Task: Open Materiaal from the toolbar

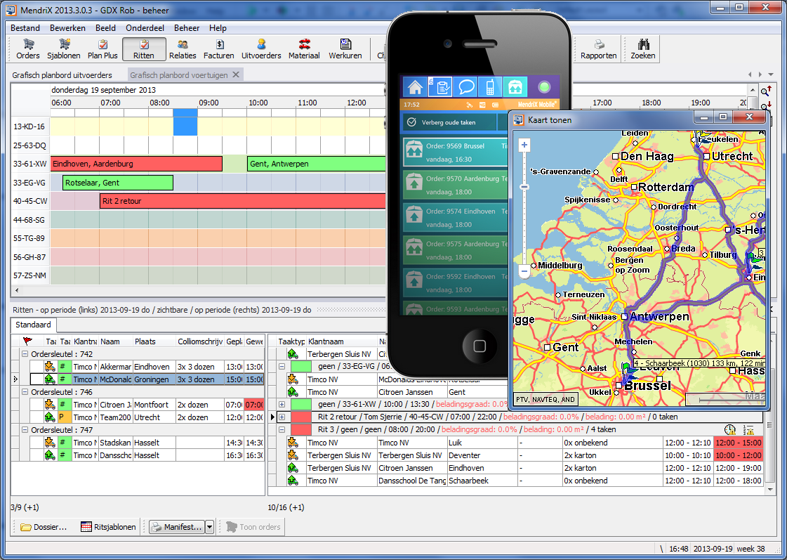Action: [x=304, y=49]
